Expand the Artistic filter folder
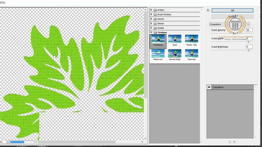The width and height of the screenshot is (262, 147). coord(151,10)
